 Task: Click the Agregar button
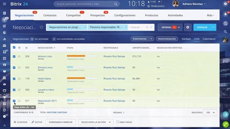click(202, 27)
